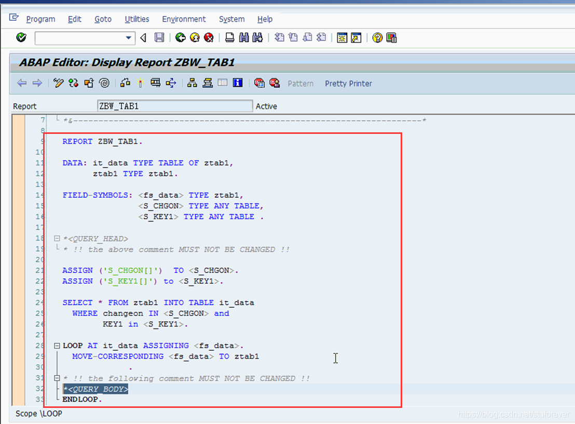Screen dimensions: 575x424
Task: Click the highlighted *<QUERY_BODY> line
Action: tap(95, 389)
